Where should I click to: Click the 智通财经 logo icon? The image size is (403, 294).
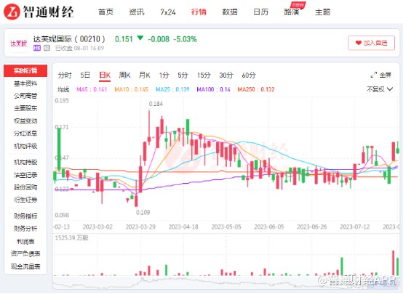[12, 12]
